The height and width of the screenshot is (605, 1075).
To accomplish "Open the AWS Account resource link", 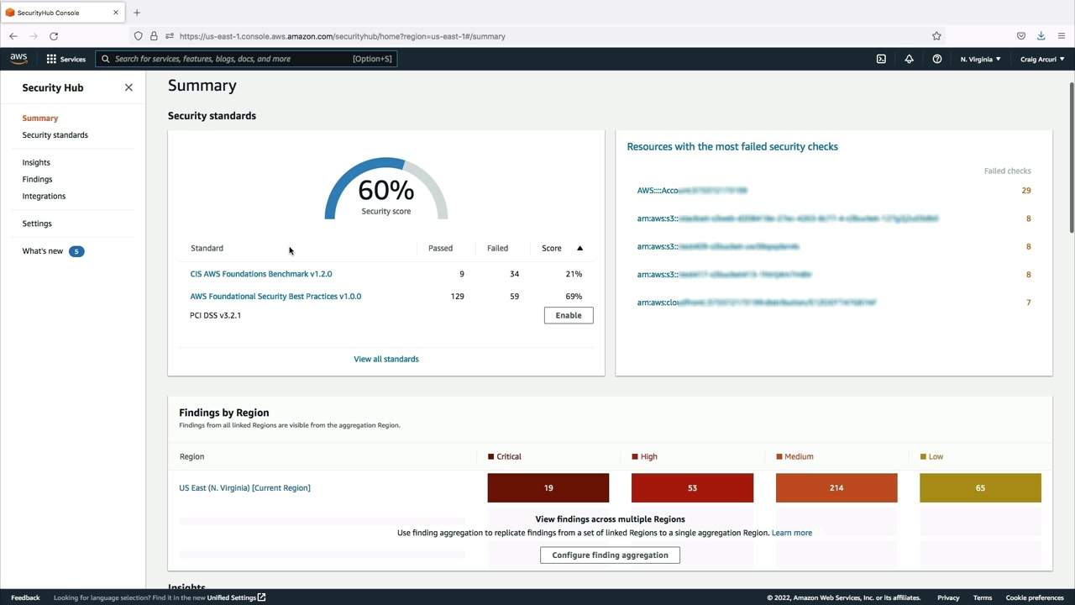I will [x=692, y=191].
